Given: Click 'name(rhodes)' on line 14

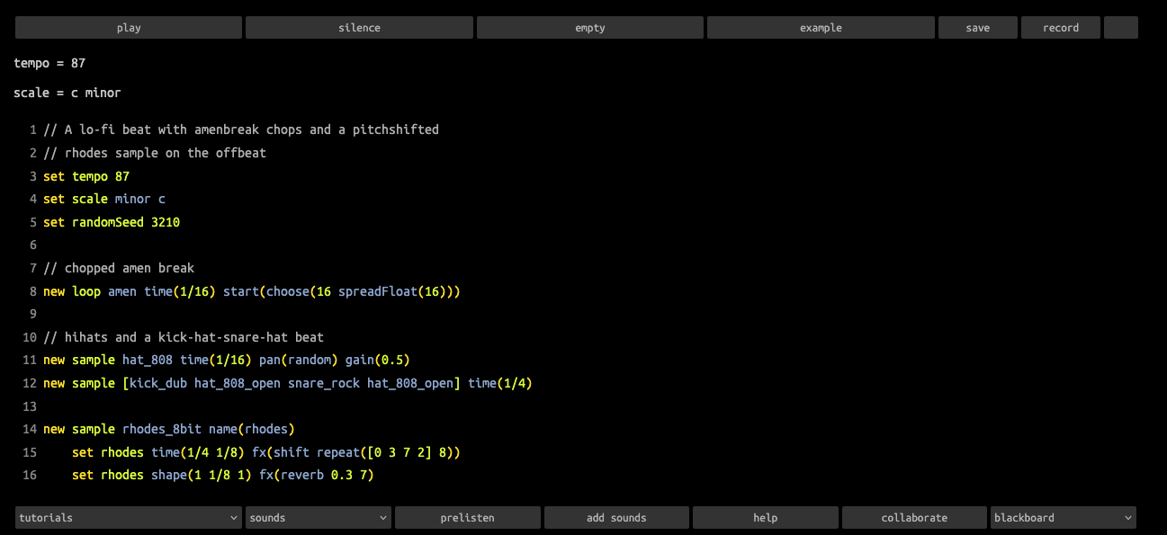Looking at the screenshot, I should [x=252, y=429].
